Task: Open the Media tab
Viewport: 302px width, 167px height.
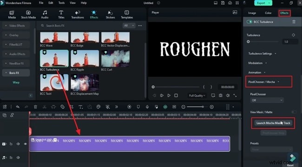Action: [x=12, y=15]
